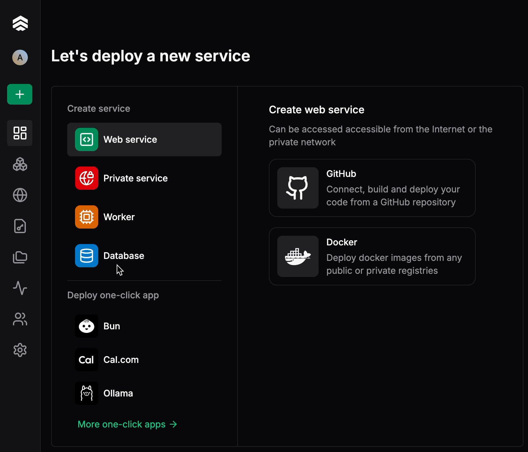The height and width of the screenshot is (452, 528).
Task: Choose the GitHub deployment card
Action: (x=372, y=188)
